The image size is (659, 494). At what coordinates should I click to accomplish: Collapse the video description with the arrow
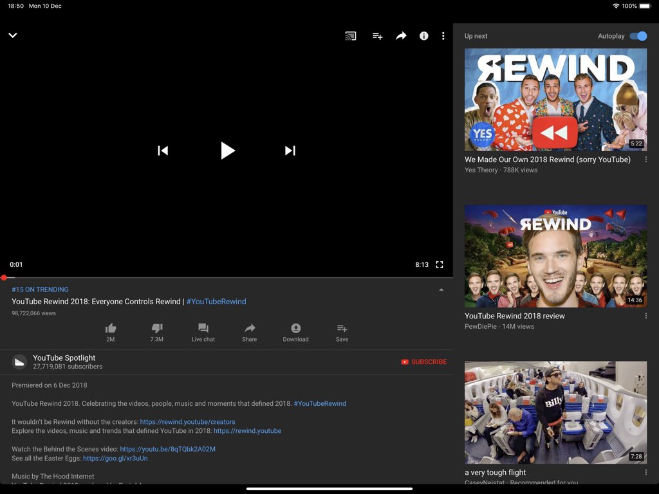(441, 289)
